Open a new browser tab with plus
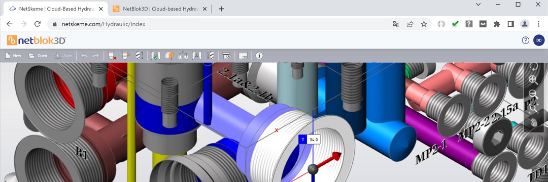The height and width of the screenshot is (182, 548). pyautogui.click(x=221, y=9)
